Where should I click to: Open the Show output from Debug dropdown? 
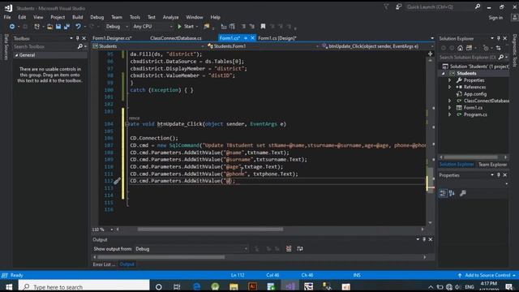point(191,249)
